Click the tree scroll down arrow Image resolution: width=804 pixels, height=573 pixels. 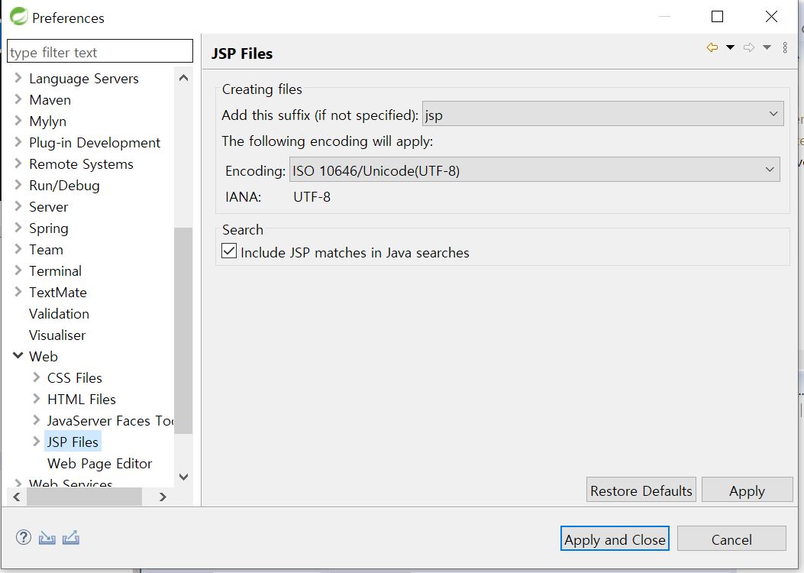[183, 477]
